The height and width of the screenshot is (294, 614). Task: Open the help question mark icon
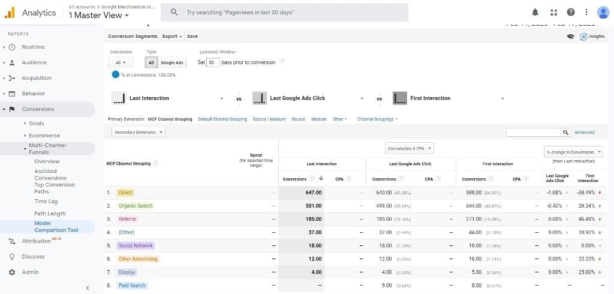[571, 13]
